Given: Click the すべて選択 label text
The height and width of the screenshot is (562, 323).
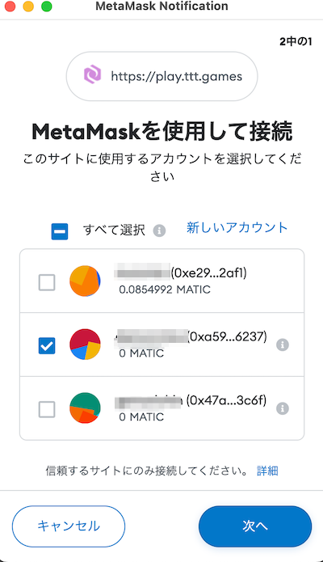Looking at the screenshot, I should [x=114, y=230].
